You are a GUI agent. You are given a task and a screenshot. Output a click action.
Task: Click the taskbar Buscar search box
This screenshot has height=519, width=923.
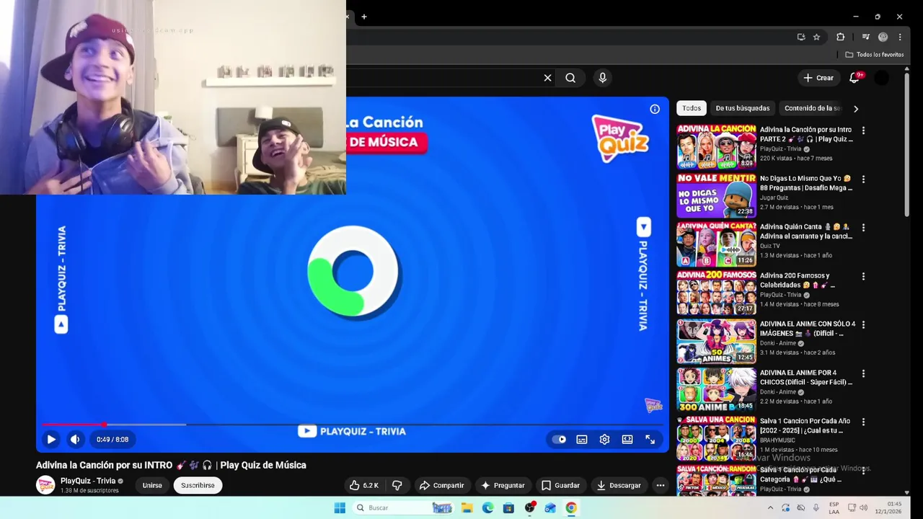404,507
